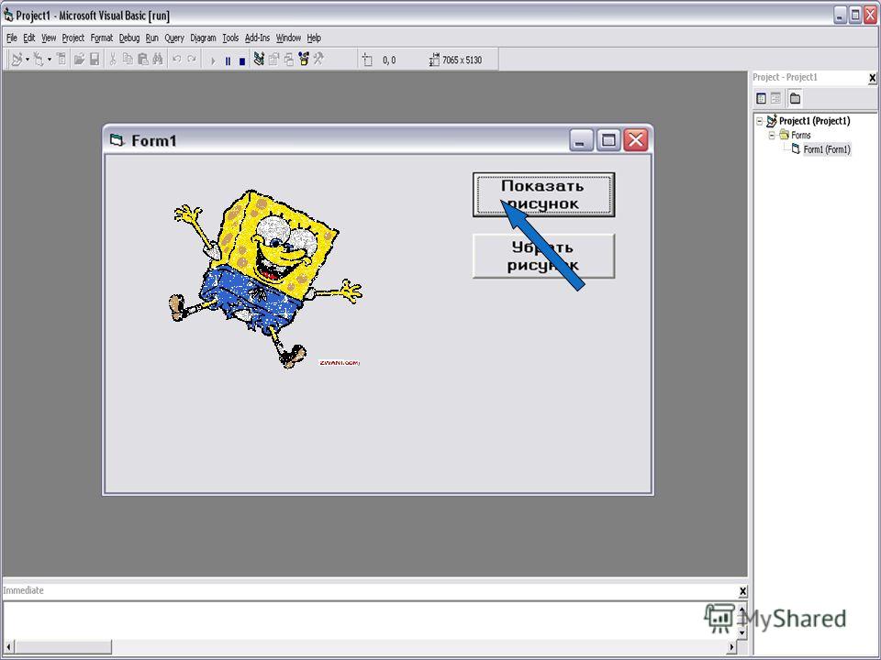Open the Format menu

[x=102, y=38]
